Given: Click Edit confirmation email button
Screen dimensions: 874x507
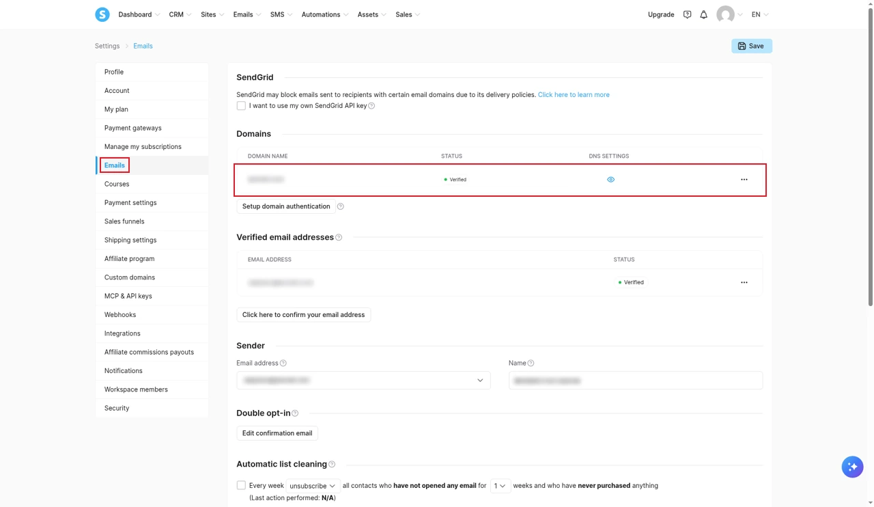Looking at the screenshot, I should tap(277, 433).
